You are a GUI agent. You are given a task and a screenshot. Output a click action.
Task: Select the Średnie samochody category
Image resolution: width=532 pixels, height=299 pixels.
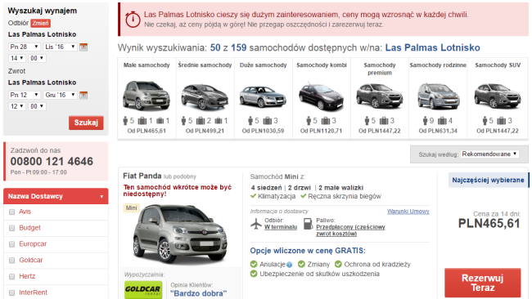coord(205,98)
